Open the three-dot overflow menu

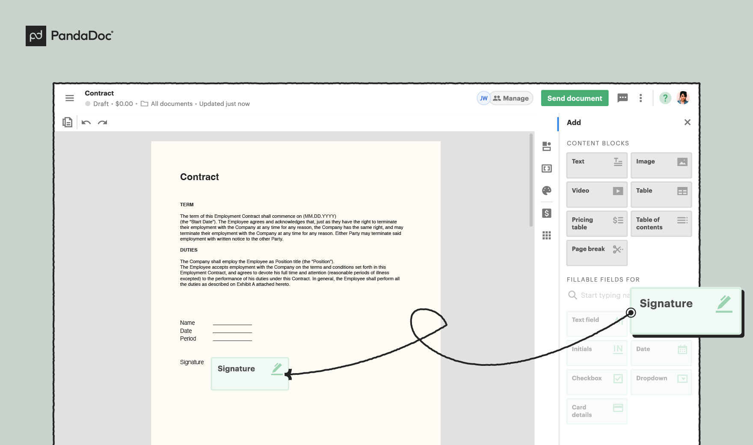point(640,98)
